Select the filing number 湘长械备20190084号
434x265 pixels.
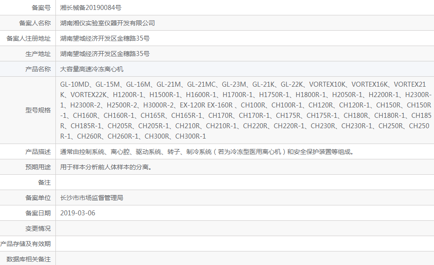click(91, 8)
